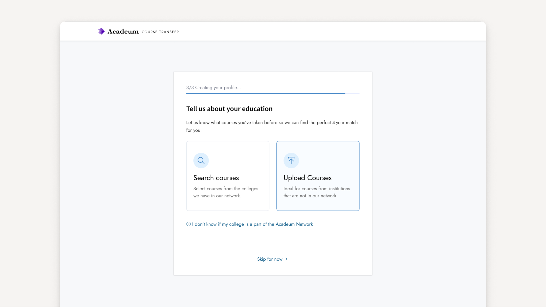Open the question mark help icon
This screenshot has height=307, width=546.
click(189, 224)
